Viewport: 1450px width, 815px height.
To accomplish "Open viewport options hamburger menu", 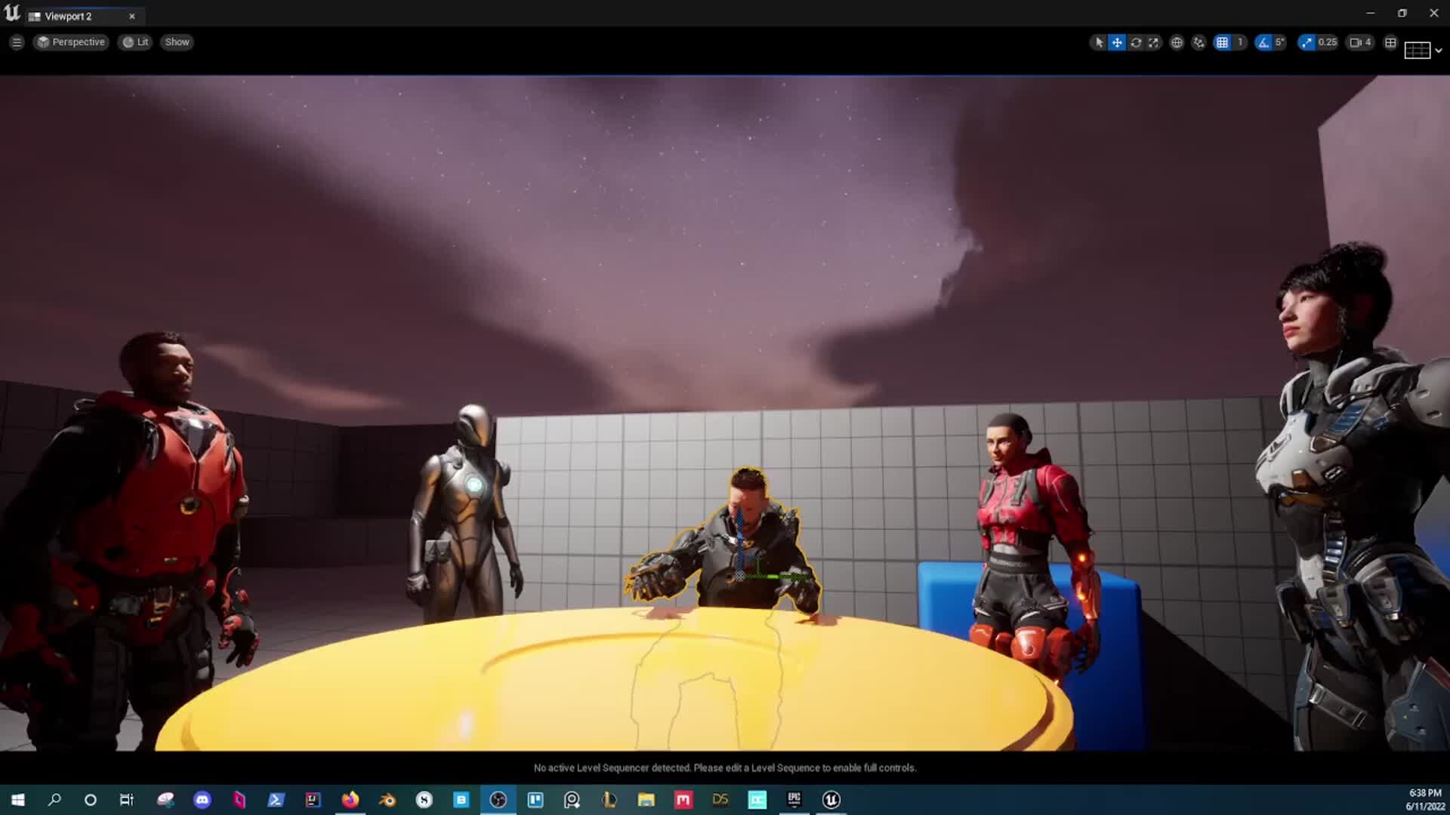I will coord(17,42).
